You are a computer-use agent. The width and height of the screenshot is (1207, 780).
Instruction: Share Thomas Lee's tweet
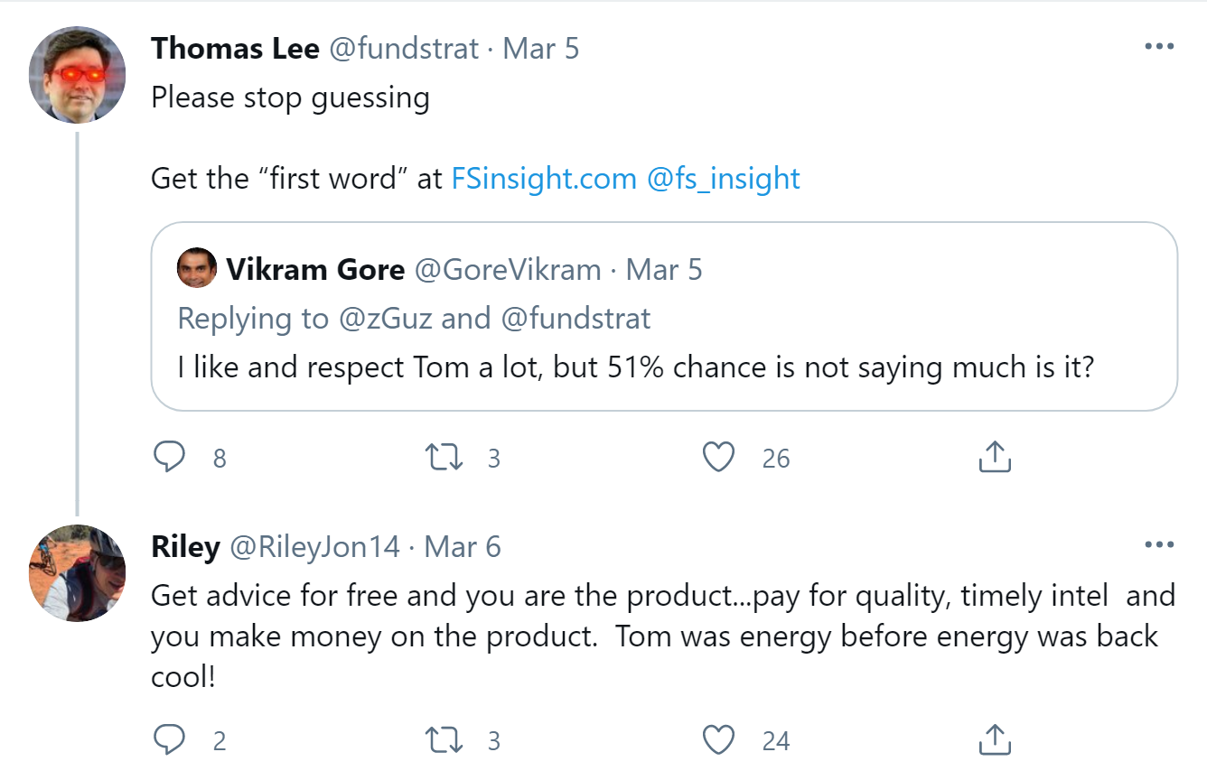[x=994, y=458]
